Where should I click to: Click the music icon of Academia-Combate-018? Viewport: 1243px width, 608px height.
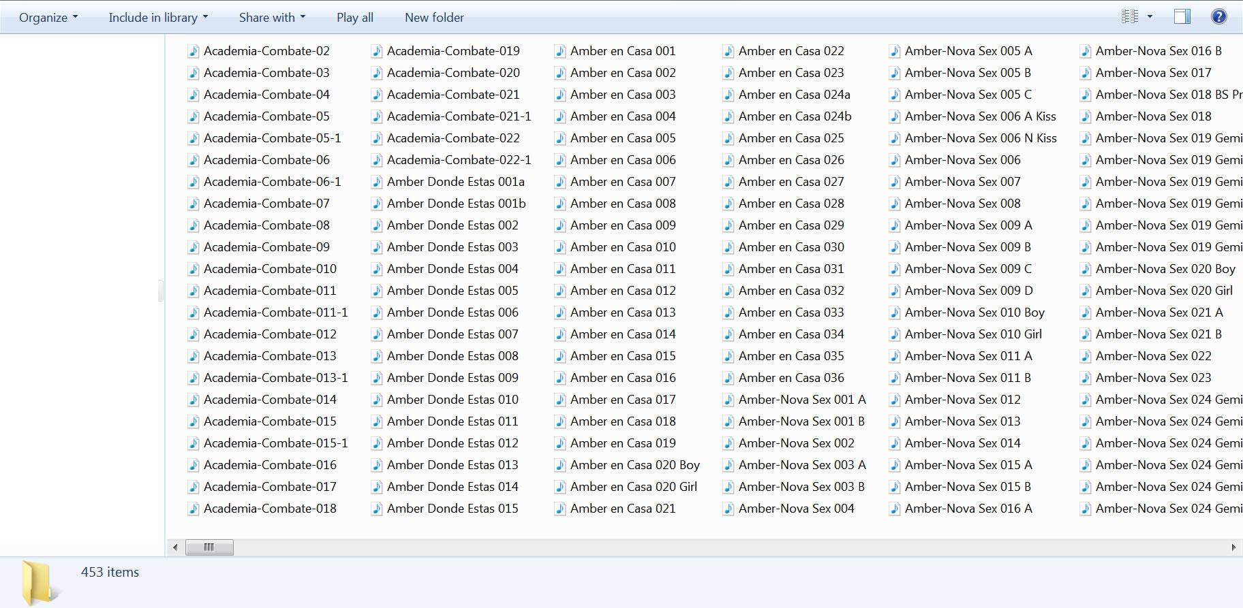pyautogui.click(x=194, y=509)
